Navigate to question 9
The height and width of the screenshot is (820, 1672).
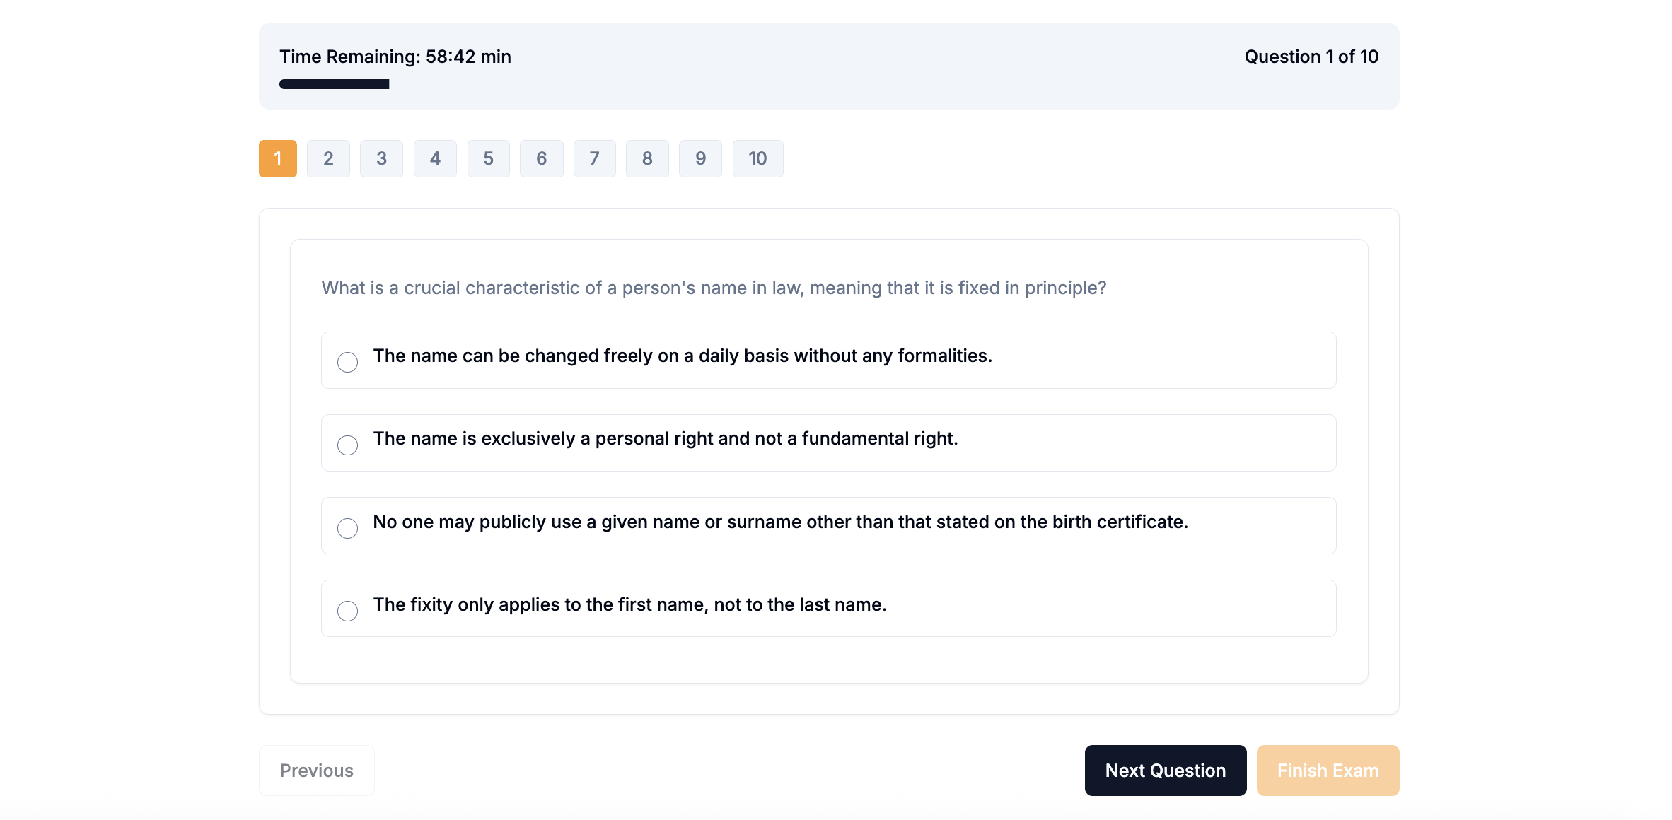[x=700, y=158]
